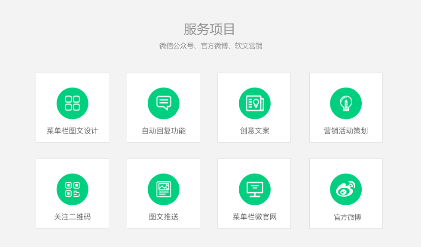
Task: Open the 关注二维码 label
Action: [x=73, y=217]
